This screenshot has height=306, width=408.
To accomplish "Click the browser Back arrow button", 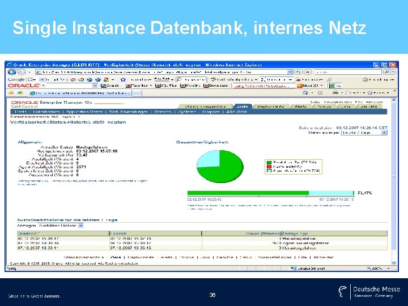I will pos(12,72).
